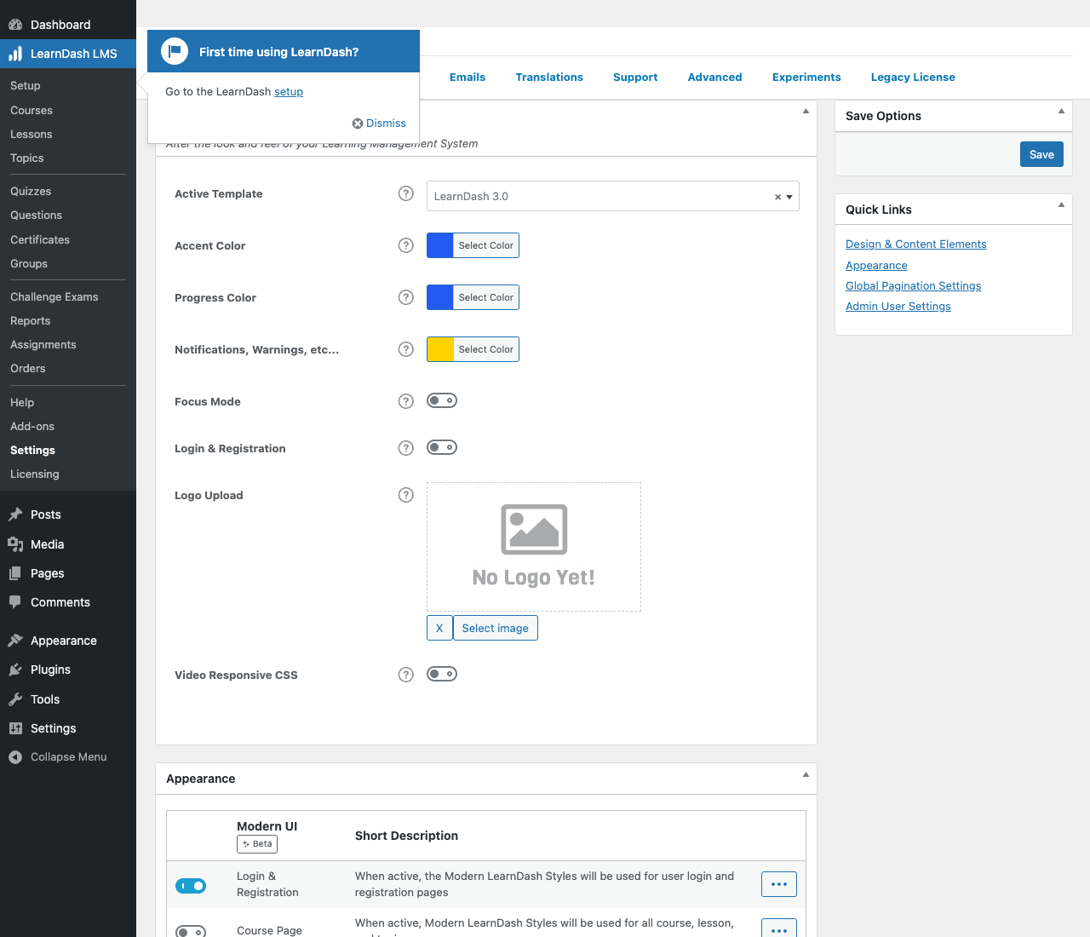
Task: Click the yellow Notifications color swatch
Action: (x=440, y=349)
